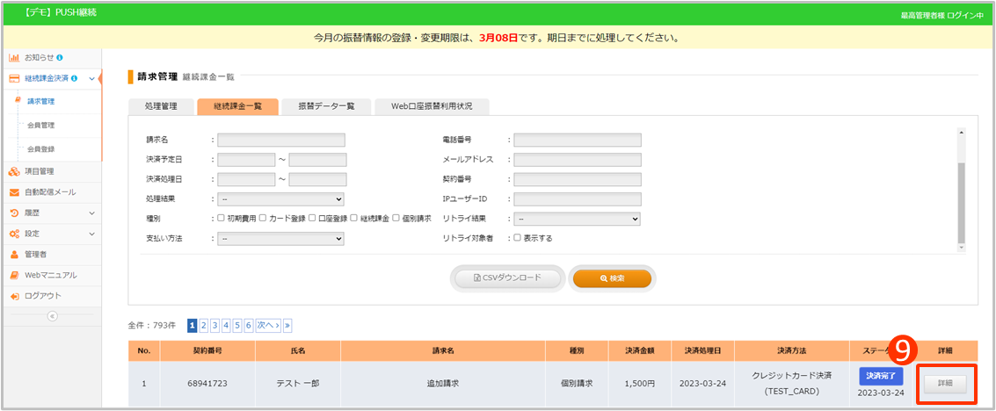Viewport: 996px width, 411px height.
Task: Check the 初期費用 checkbox
Action: tap(222, 219)
